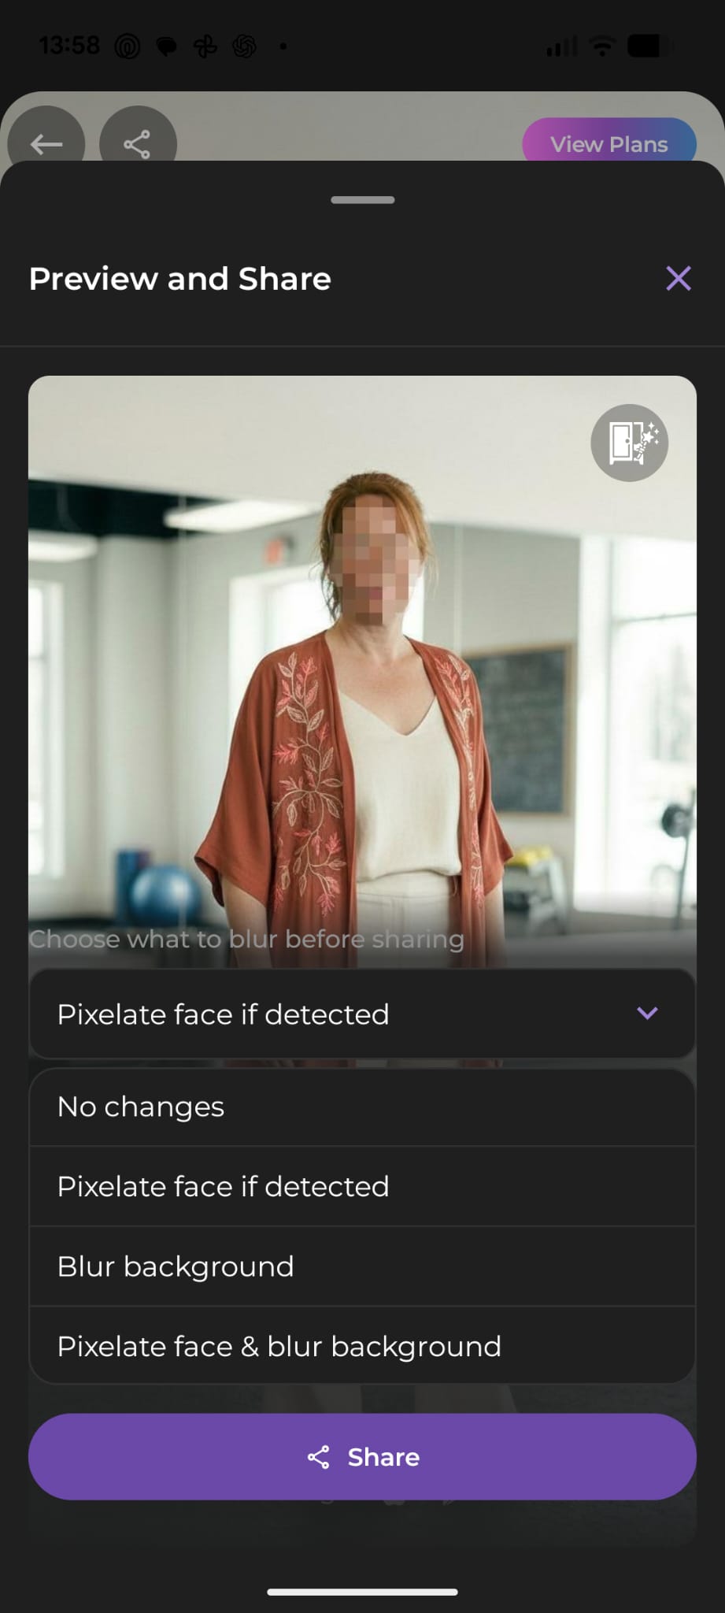Choose No changes option
The width and height of the screenshot is (725, 1613).
pos(362,1107)
